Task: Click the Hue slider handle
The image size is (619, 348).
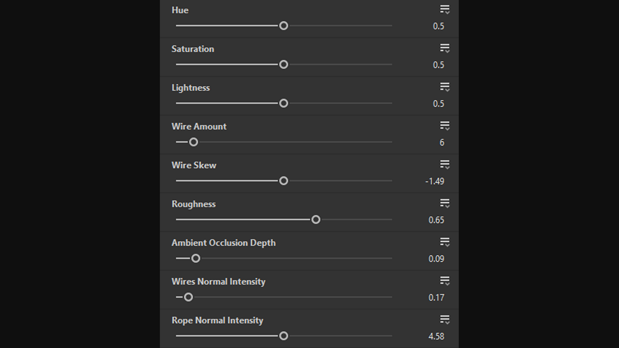Action: click(x=284, y=26)
